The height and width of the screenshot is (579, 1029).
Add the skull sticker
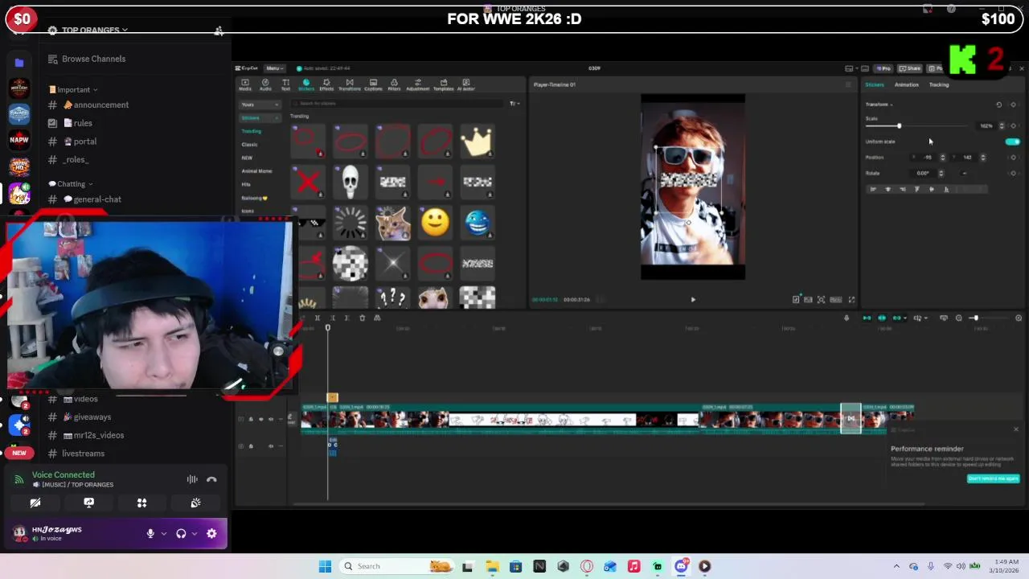[x=350, y=183]
